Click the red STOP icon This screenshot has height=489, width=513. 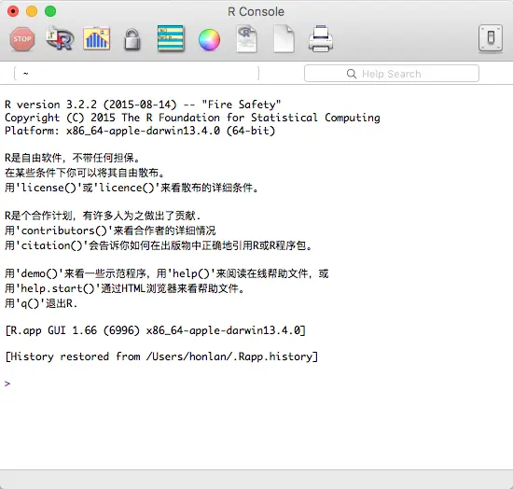click(x=22, y=39)
